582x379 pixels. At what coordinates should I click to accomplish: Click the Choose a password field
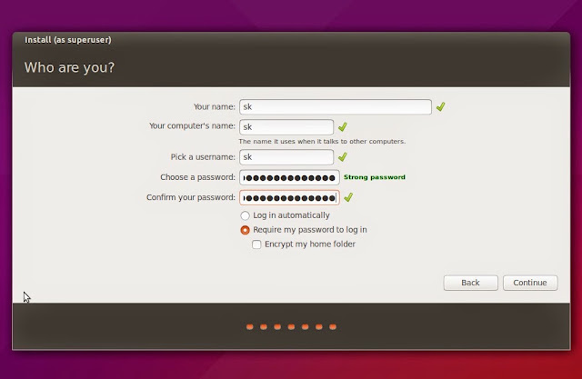click(289, 177)
